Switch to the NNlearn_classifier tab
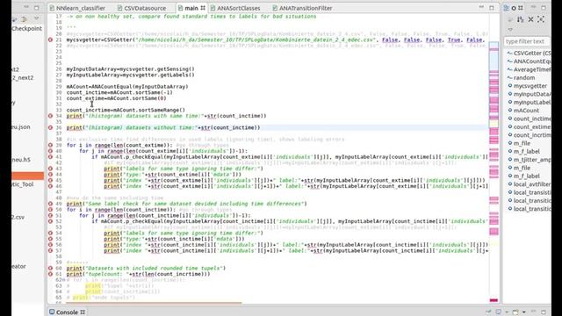The height and width of the screenshot is (316, 562). 77,8
